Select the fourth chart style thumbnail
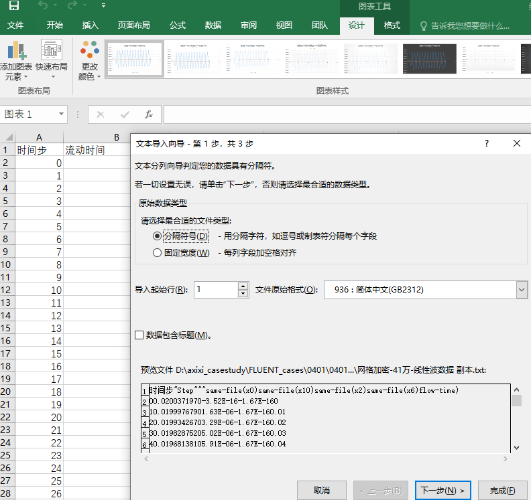 tap(312, 59)
